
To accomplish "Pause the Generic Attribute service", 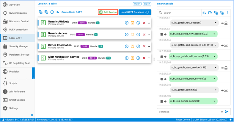I will [x=126, y=23].
